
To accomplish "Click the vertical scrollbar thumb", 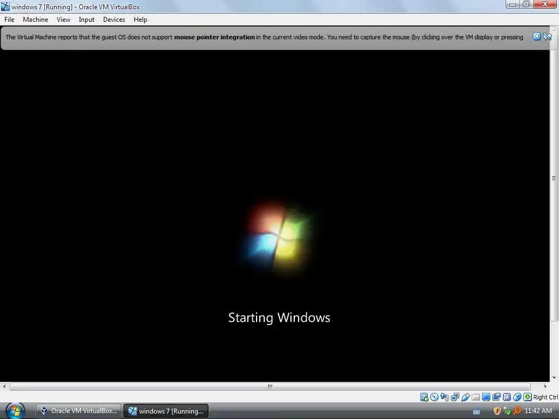I will (554, 178).
